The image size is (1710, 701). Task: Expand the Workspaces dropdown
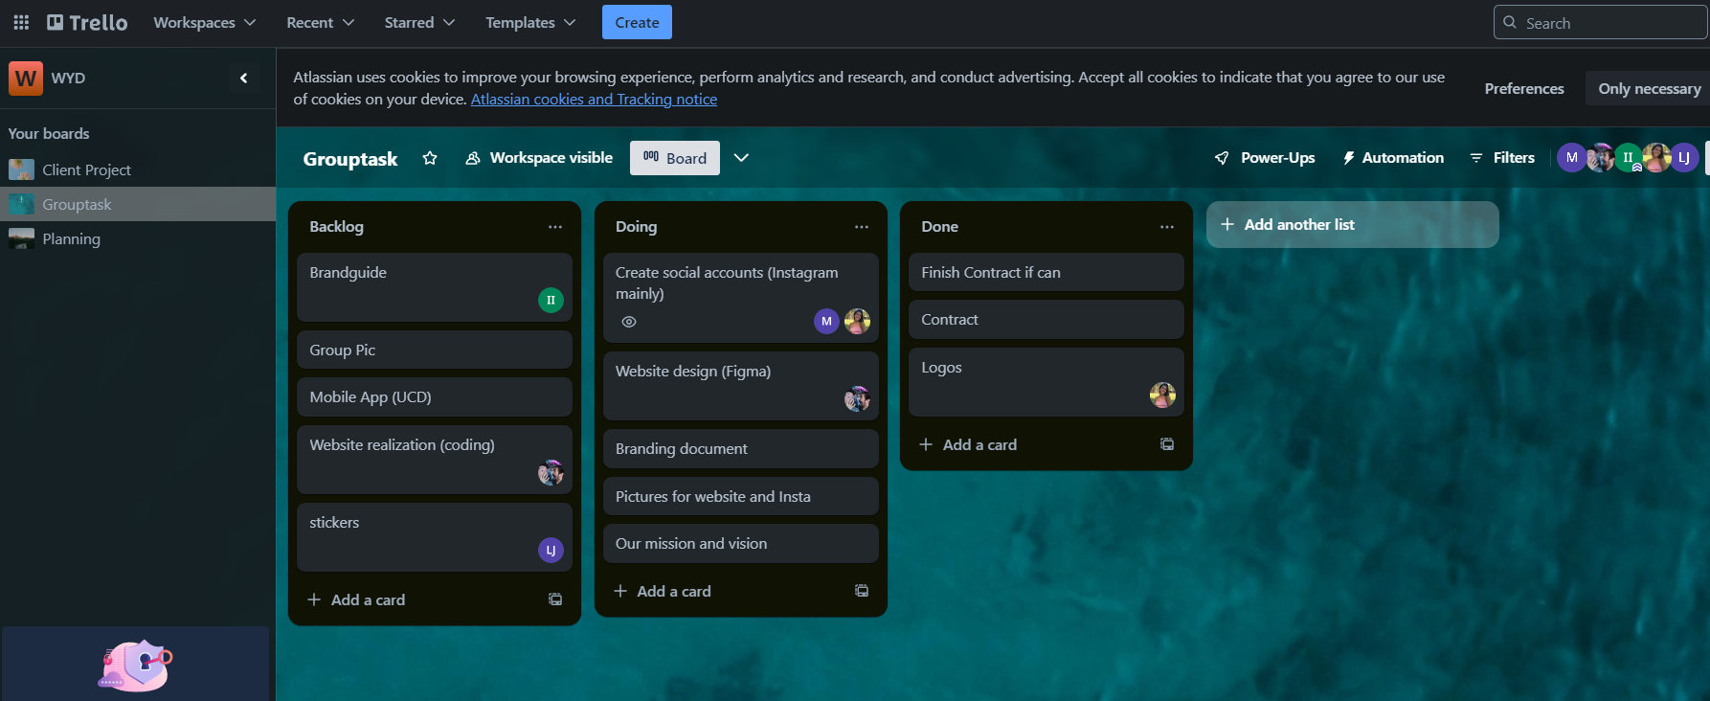pos(204,22)
